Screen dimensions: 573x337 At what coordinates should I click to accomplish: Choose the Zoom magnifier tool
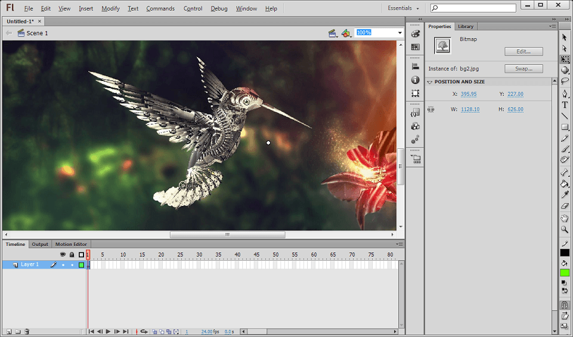pyautogui.click(x=565, y=230)
